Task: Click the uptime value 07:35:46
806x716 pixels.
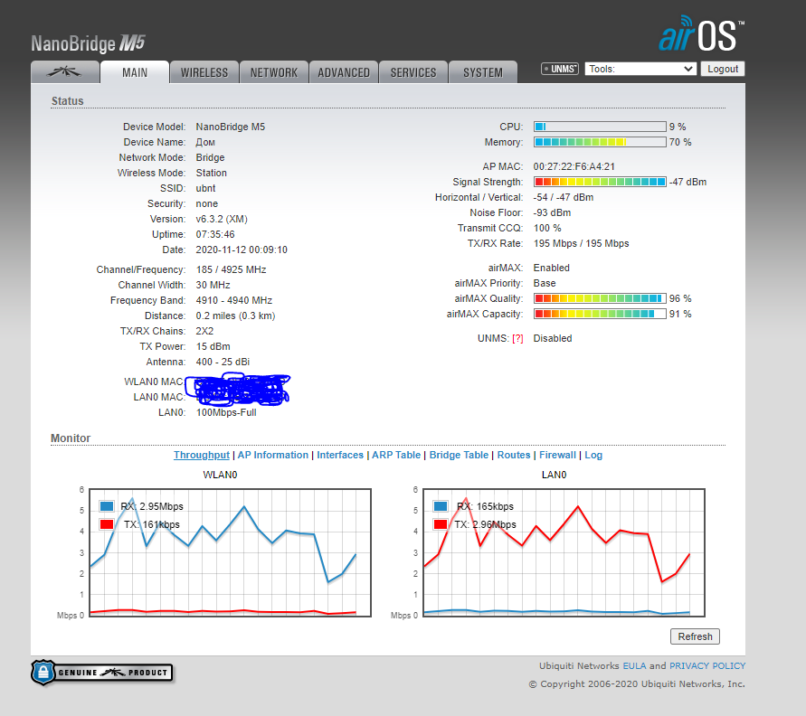Action: tap(215, 234)
